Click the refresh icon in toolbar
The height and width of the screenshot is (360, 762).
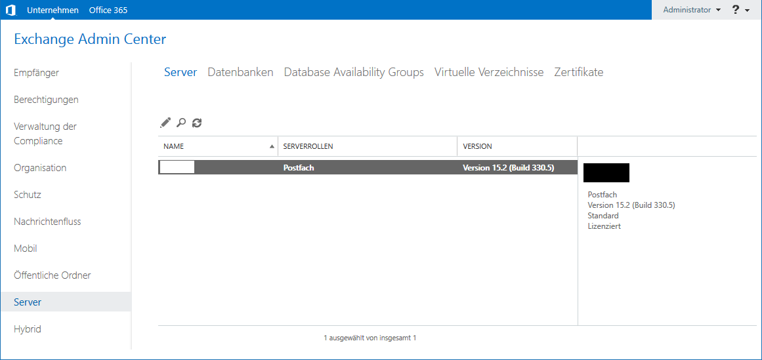point(197,123)
